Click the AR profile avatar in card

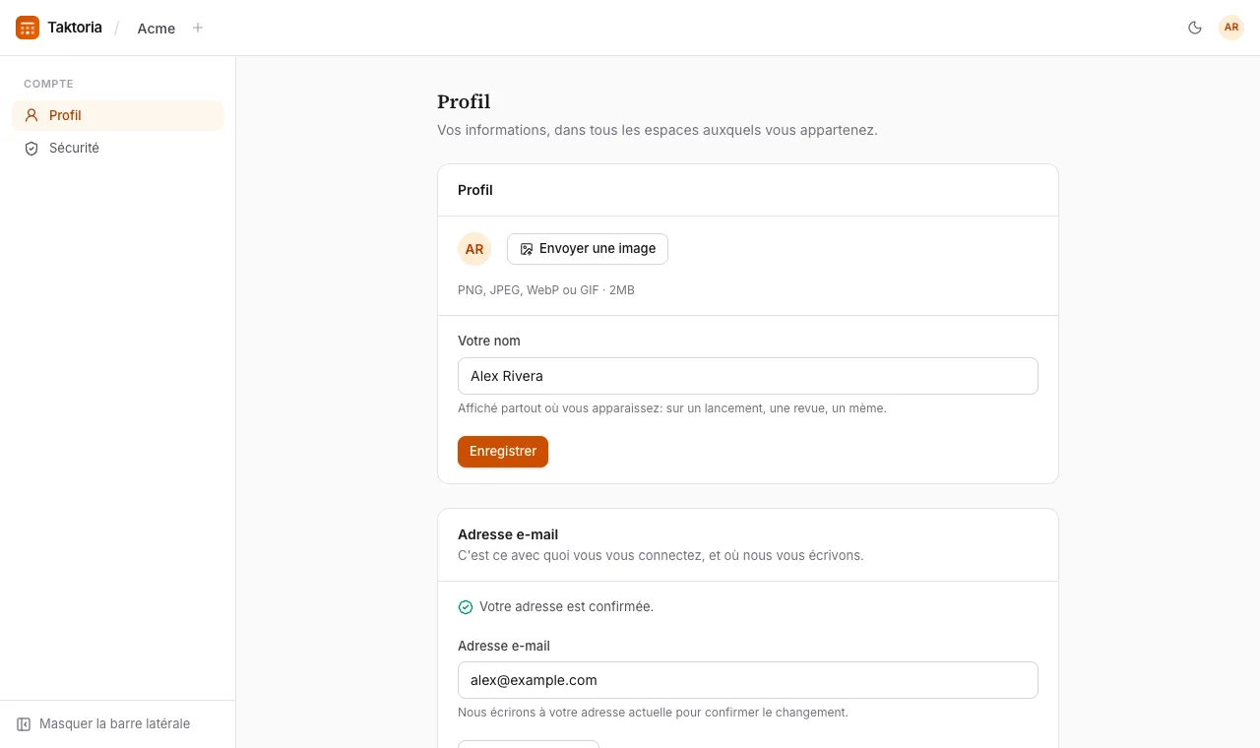coord(474,249)
